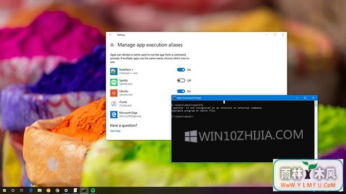This screenshot has width=346, height=194.
Task: Go back using Settings window back arrow
Action: click(x=110, y=34)
